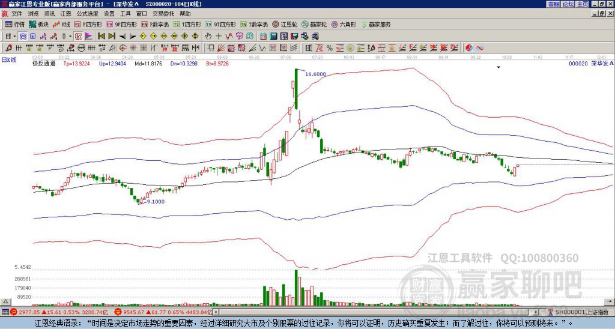The image size is (615, 329).
Task: Open the 文件 menu
Action: (x=17, y=14)
